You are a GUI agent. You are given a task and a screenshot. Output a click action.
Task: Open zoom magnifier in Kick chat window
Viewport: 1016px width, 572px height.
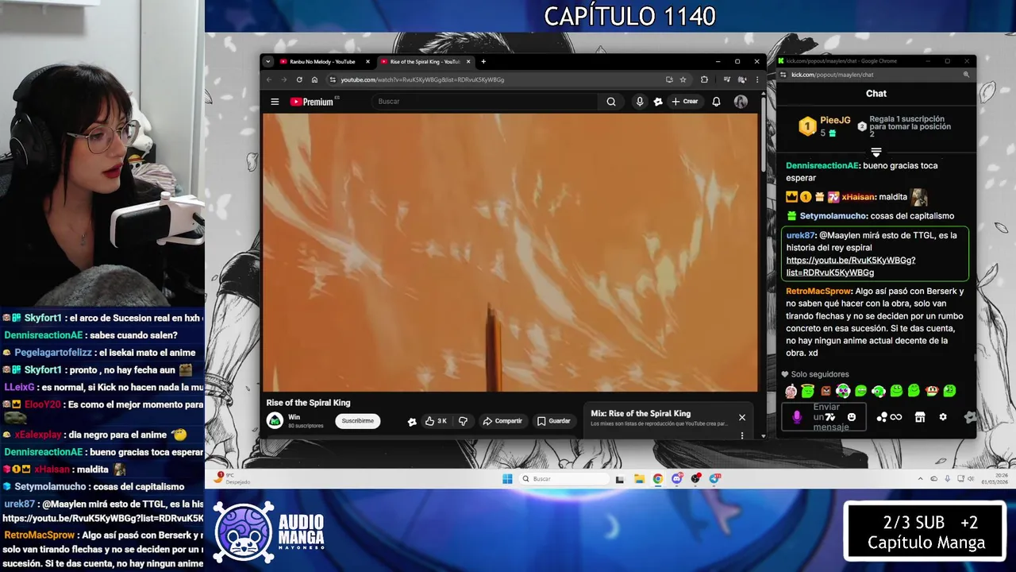tap(966, 75)
